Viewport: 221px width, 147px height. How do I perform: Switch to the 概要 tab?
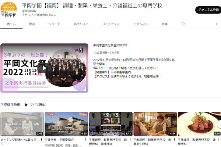165,24
